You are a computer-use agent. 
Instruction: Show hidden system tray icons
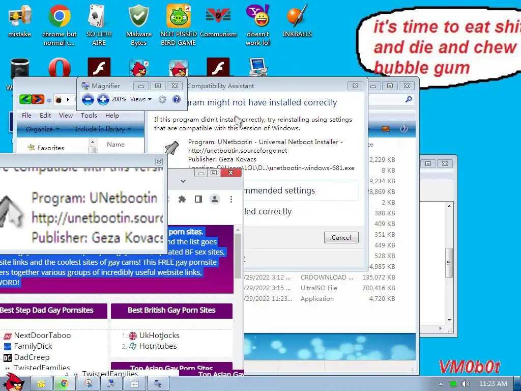(x=441, y=384)
